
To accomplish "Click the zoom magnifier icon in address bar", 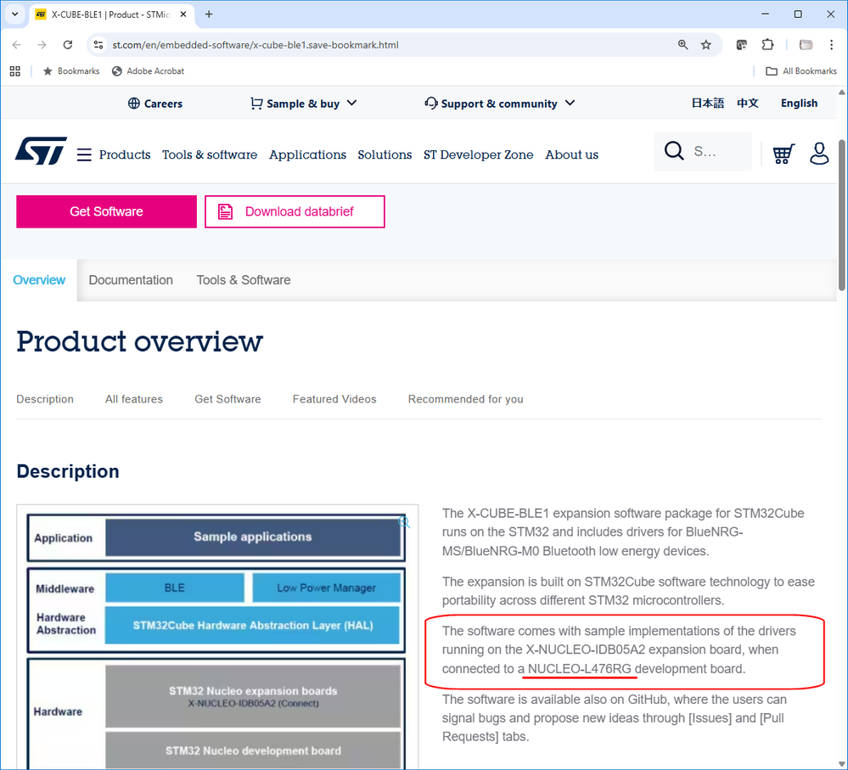I will (x=683, y=45).
